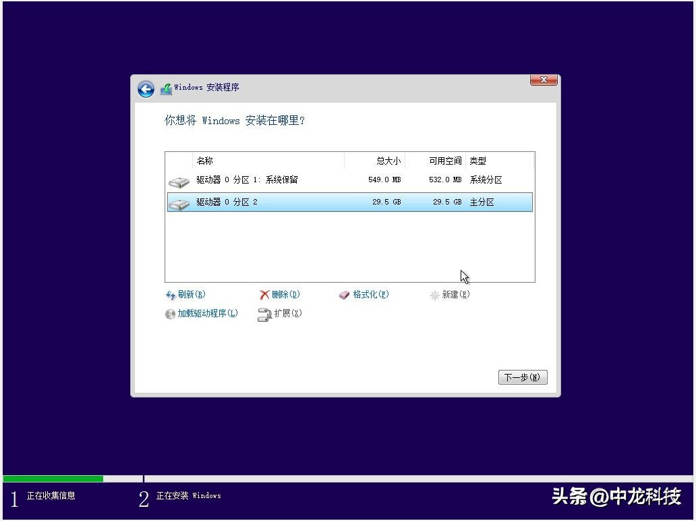Click step 2 正在安装 Windows label
This screenshot has width=696, height=521.
click(188, 497)
